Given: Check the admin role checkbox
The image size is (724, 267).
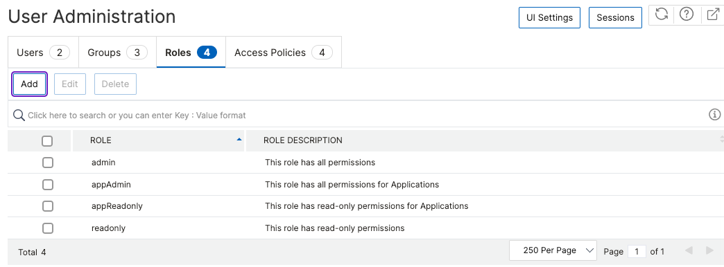Looking at the screenshot, I should point(47,163).
